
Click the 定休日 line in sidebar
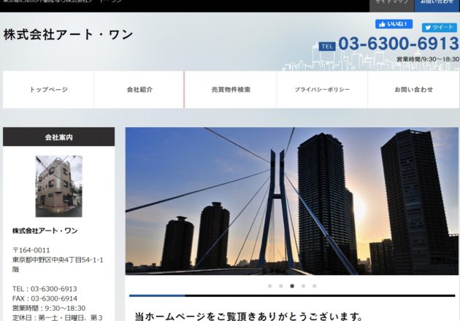coord(57,317)
